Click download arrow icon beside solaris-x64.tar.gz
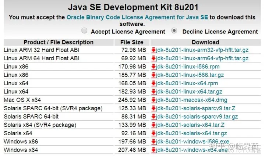Image resolution: width=265 pixels, height=157 pixels. click(153, 133)
